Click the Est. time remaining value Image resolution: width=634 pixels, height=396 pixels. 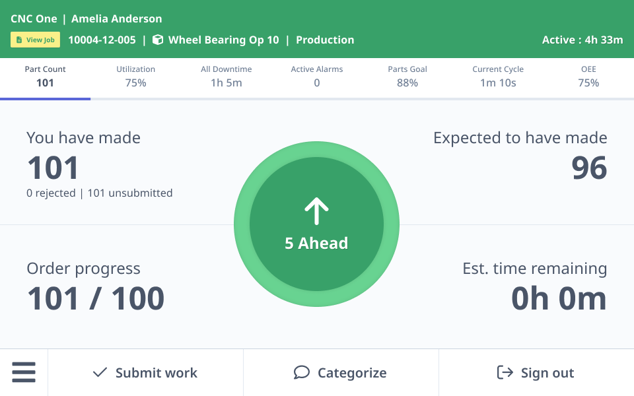[559, 298]
